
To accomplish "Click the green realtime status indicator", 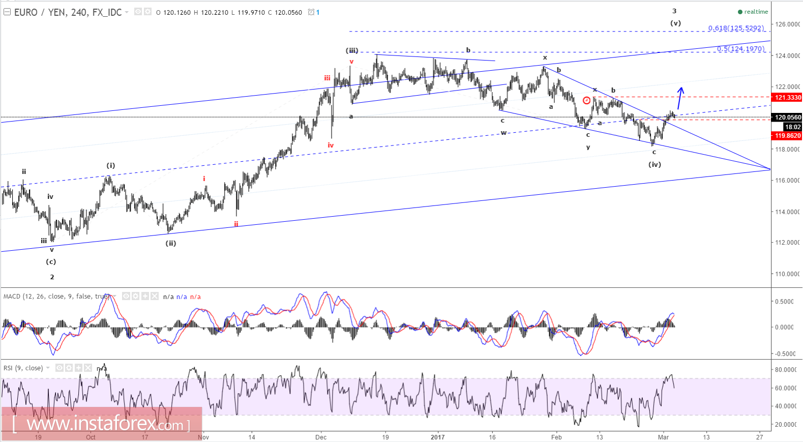I will click(753, 12).
